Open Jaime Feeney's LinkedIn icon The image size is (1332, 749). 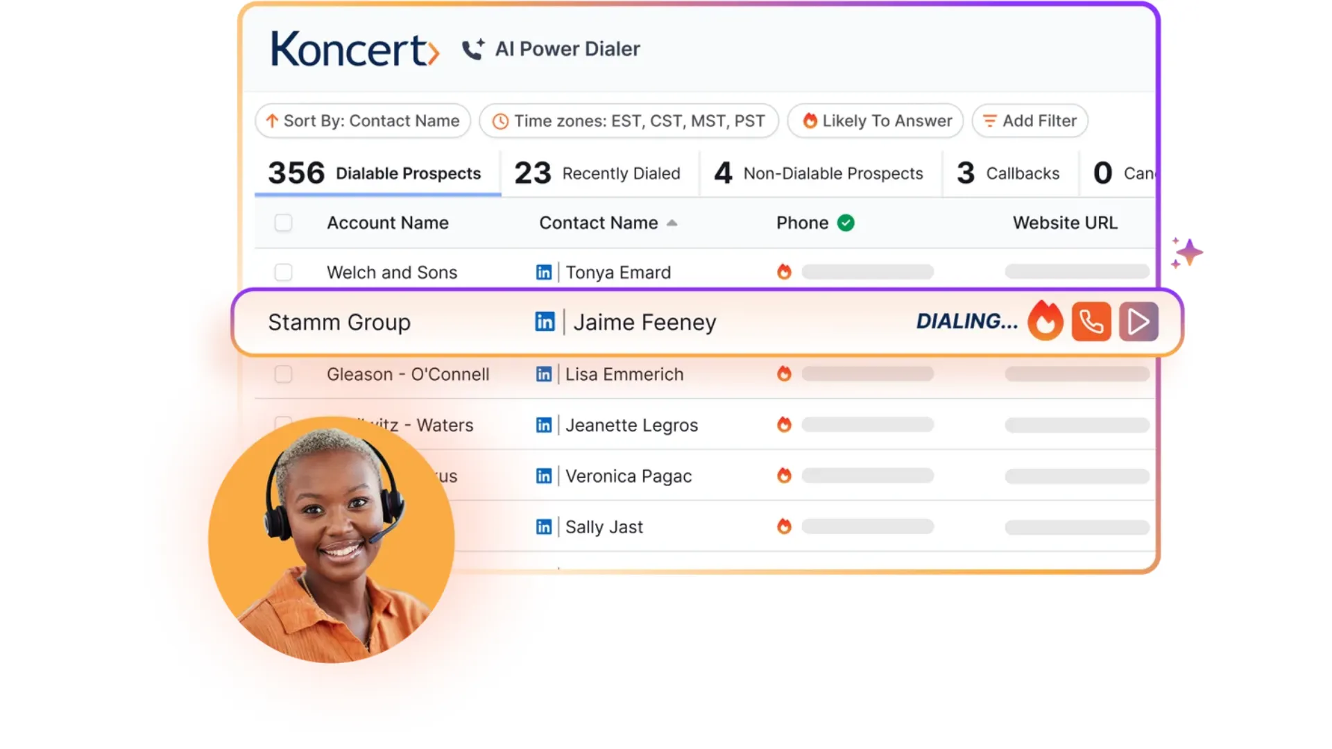click(545, 322)
